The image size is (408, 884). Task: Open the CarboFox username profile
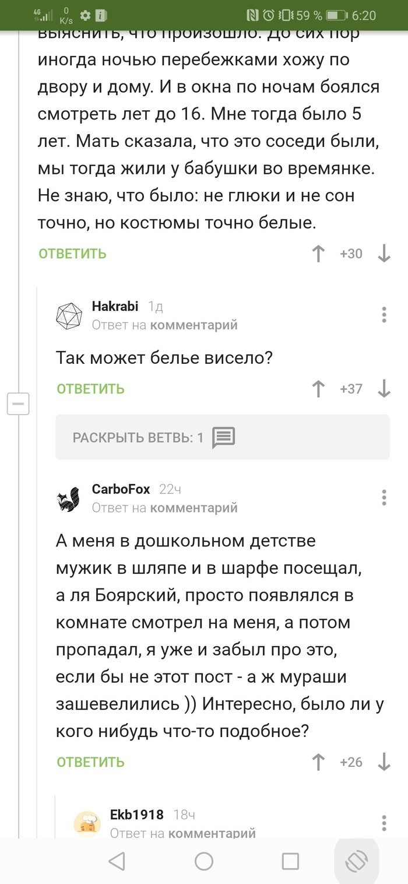(x=121, y=489)
